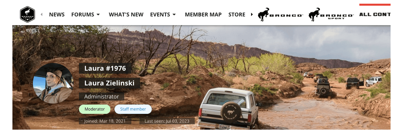Expand the Forums dropdown arrow
403x134 pixels.
point(98,15)
